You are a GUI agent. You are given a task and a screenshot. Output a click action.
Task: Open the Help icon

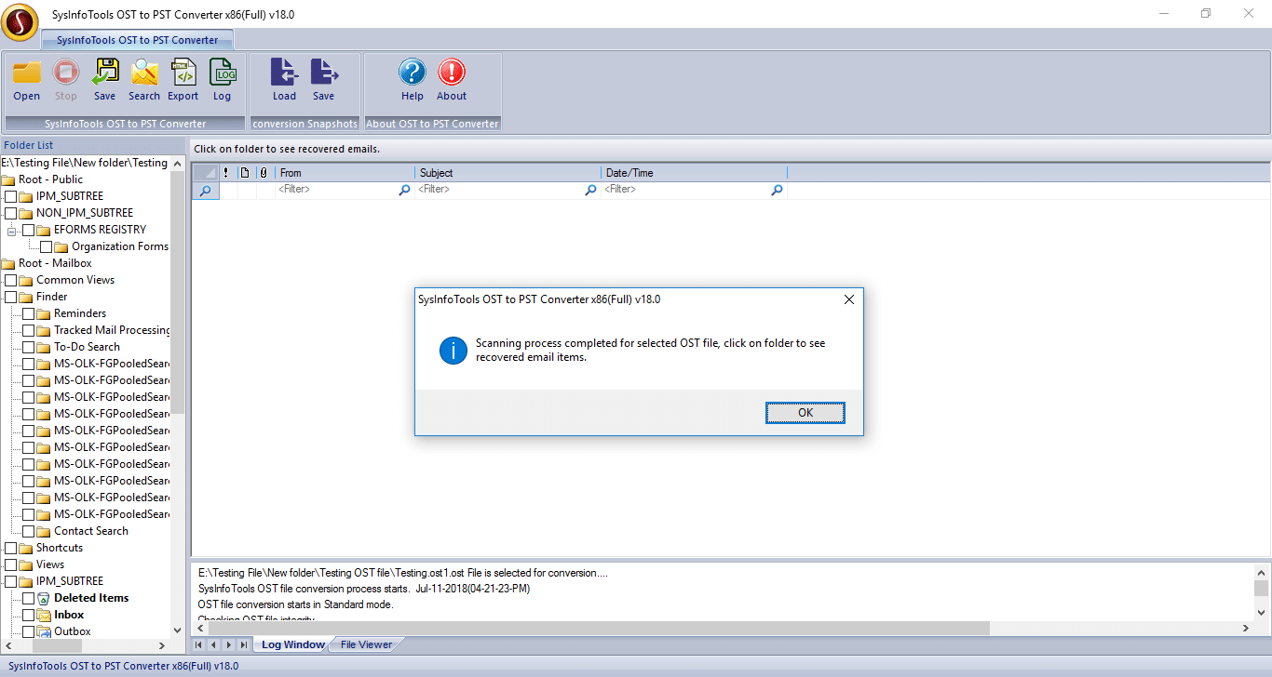click(x=413, y=72)
